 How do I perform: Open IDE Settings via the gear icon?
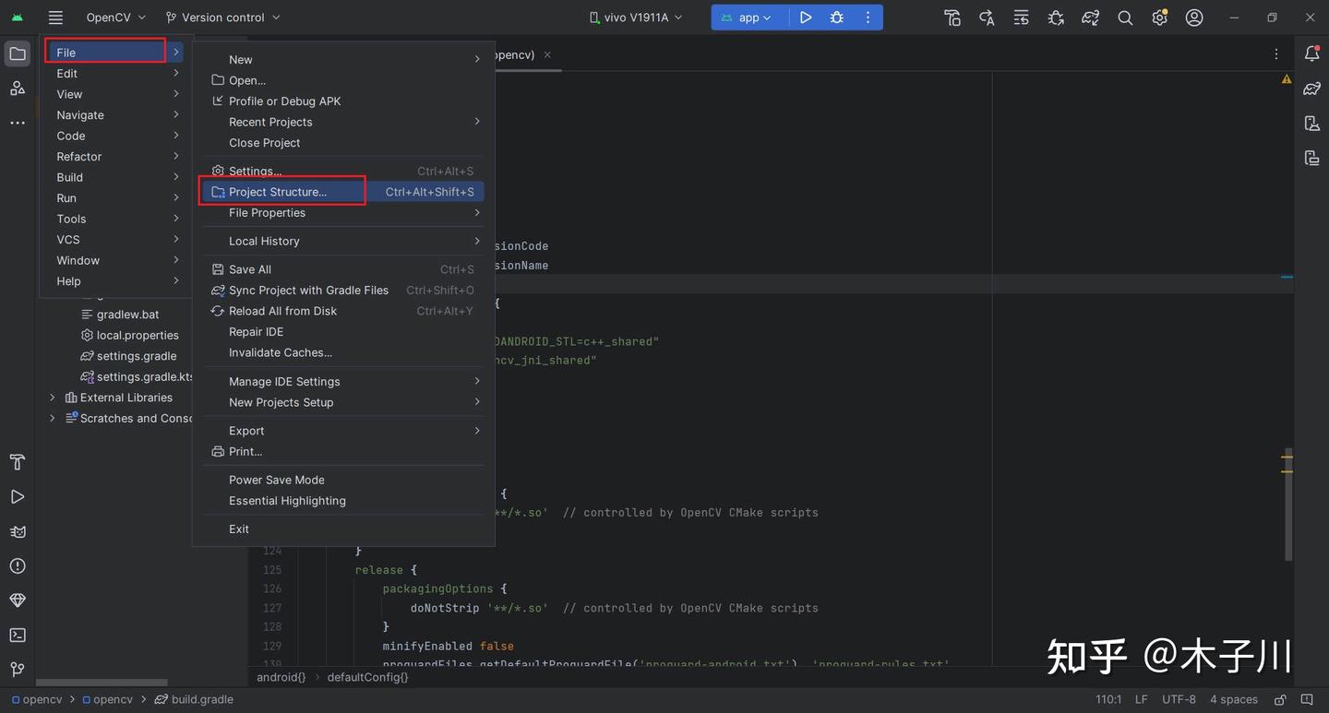[1159, 17]
